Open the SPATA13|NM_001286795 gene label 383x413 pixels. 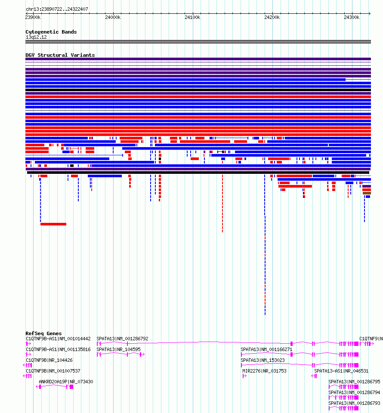click(x=354, y=382)
